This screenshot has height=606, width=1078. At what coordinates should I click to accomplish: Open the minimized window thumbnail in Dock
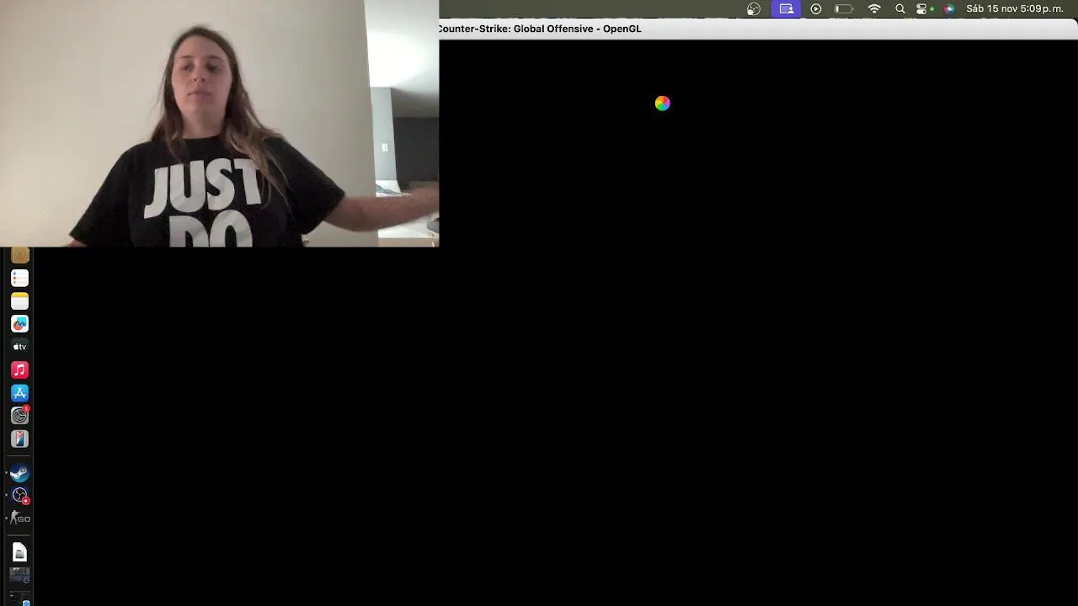click(x=19, y=575)
